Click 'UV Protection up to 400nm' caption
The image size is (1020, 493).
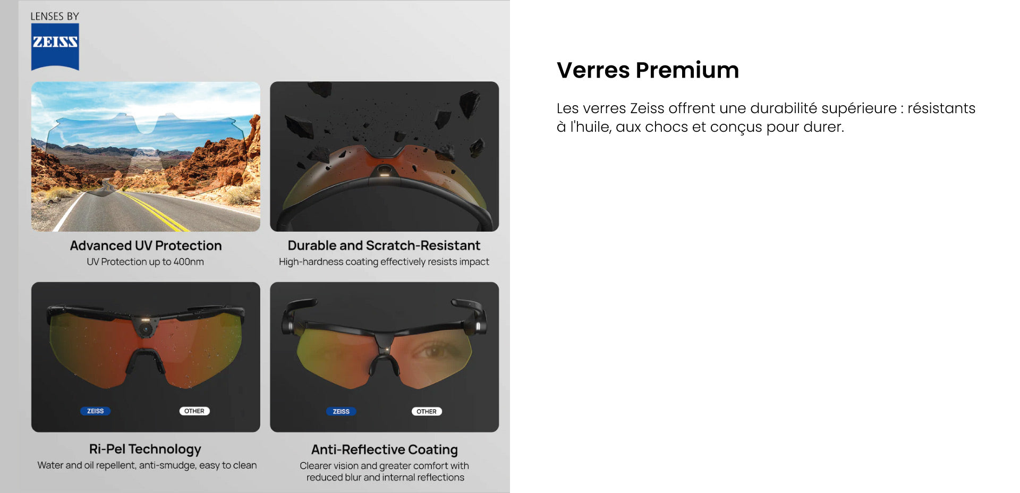tap(146, 262)
